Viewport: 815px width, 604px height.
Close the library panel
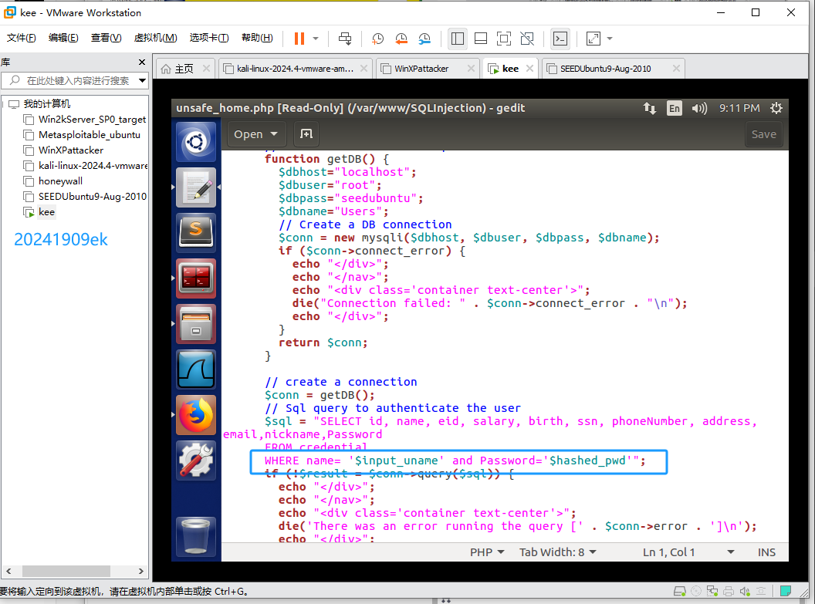click(142, 62)
